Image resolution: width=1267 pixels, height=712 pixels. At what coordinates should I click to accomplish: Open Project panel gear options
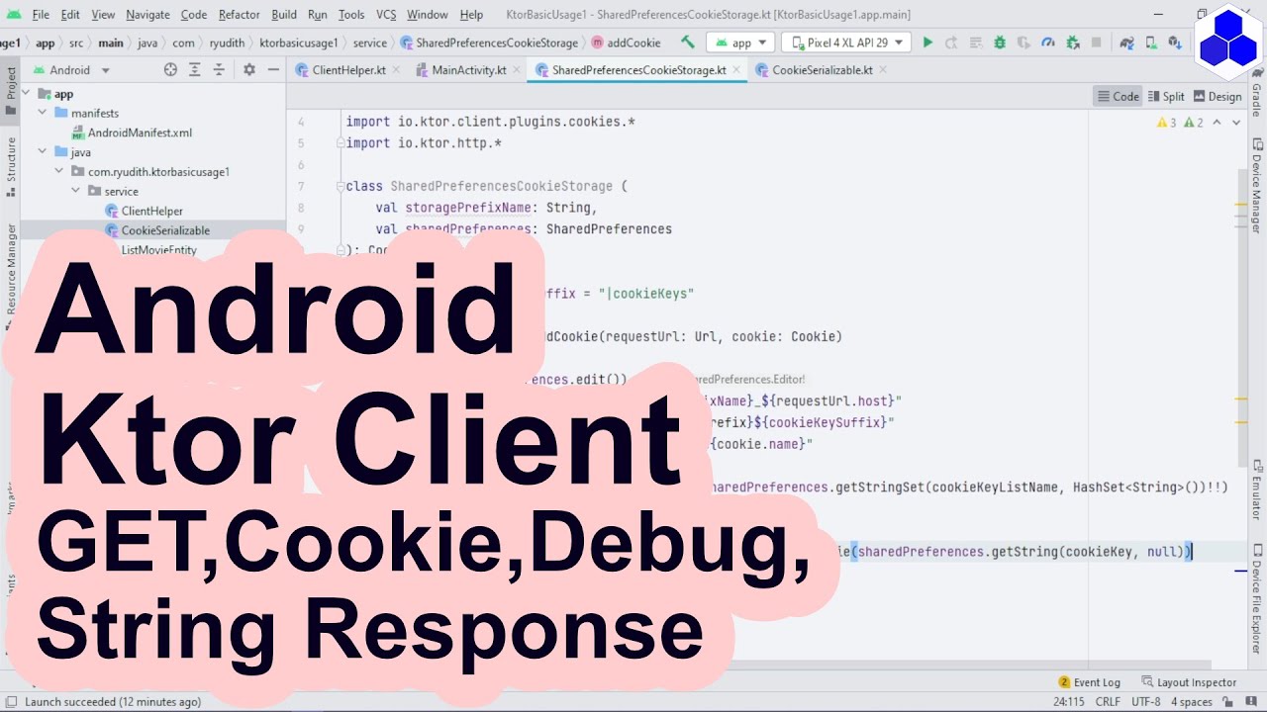coord(248,69)
